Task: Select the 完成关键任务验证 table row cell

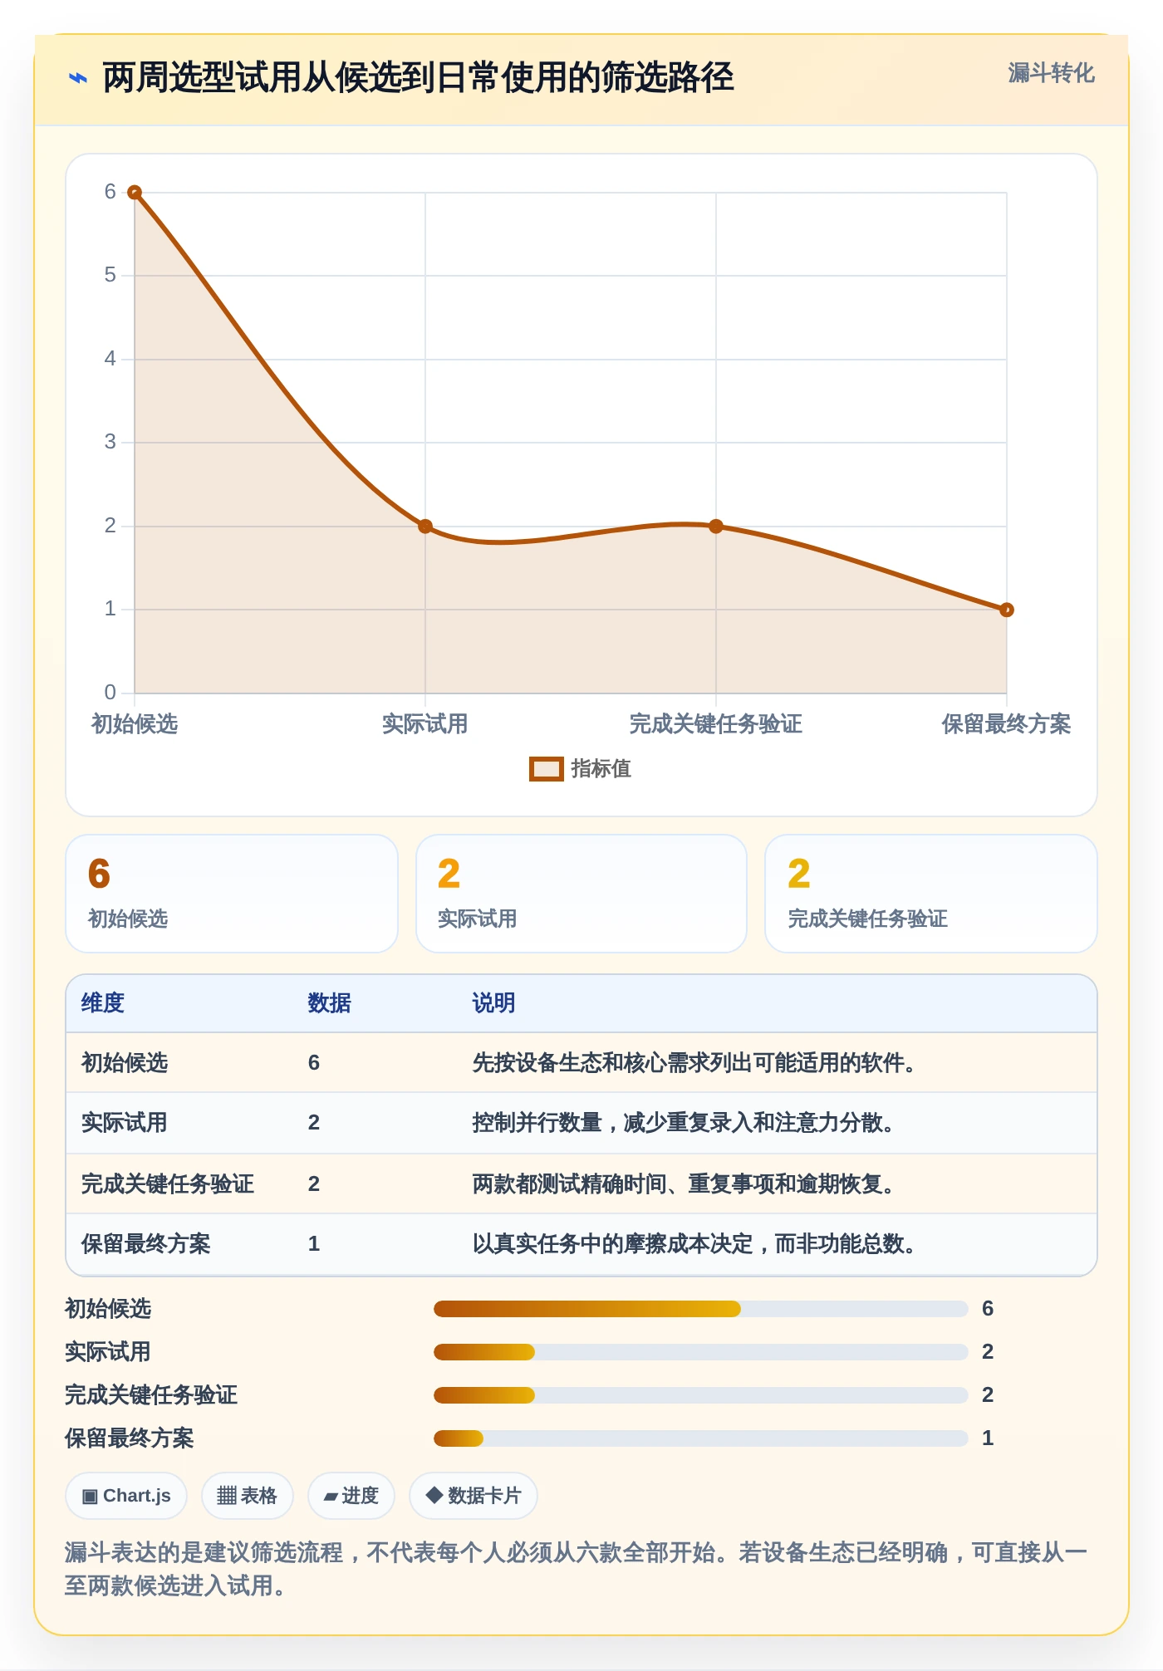Action: coord(168,1184)
